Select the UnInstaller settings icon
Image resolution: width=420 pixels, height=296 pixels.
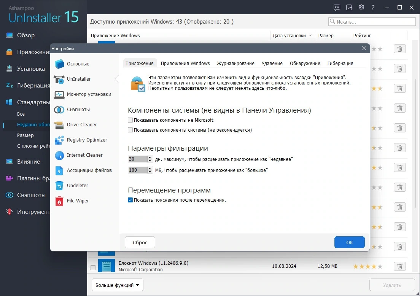pyautogui.click(x=59, y=79)
